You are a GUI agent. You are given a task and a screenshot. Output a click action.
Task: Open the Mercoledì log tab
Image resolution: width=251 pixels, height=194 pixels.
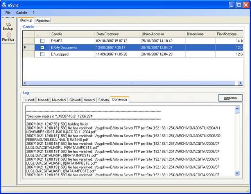[x=59, y=100]
